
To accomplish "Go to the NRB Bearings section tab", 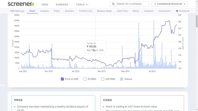I will [17, 11].
